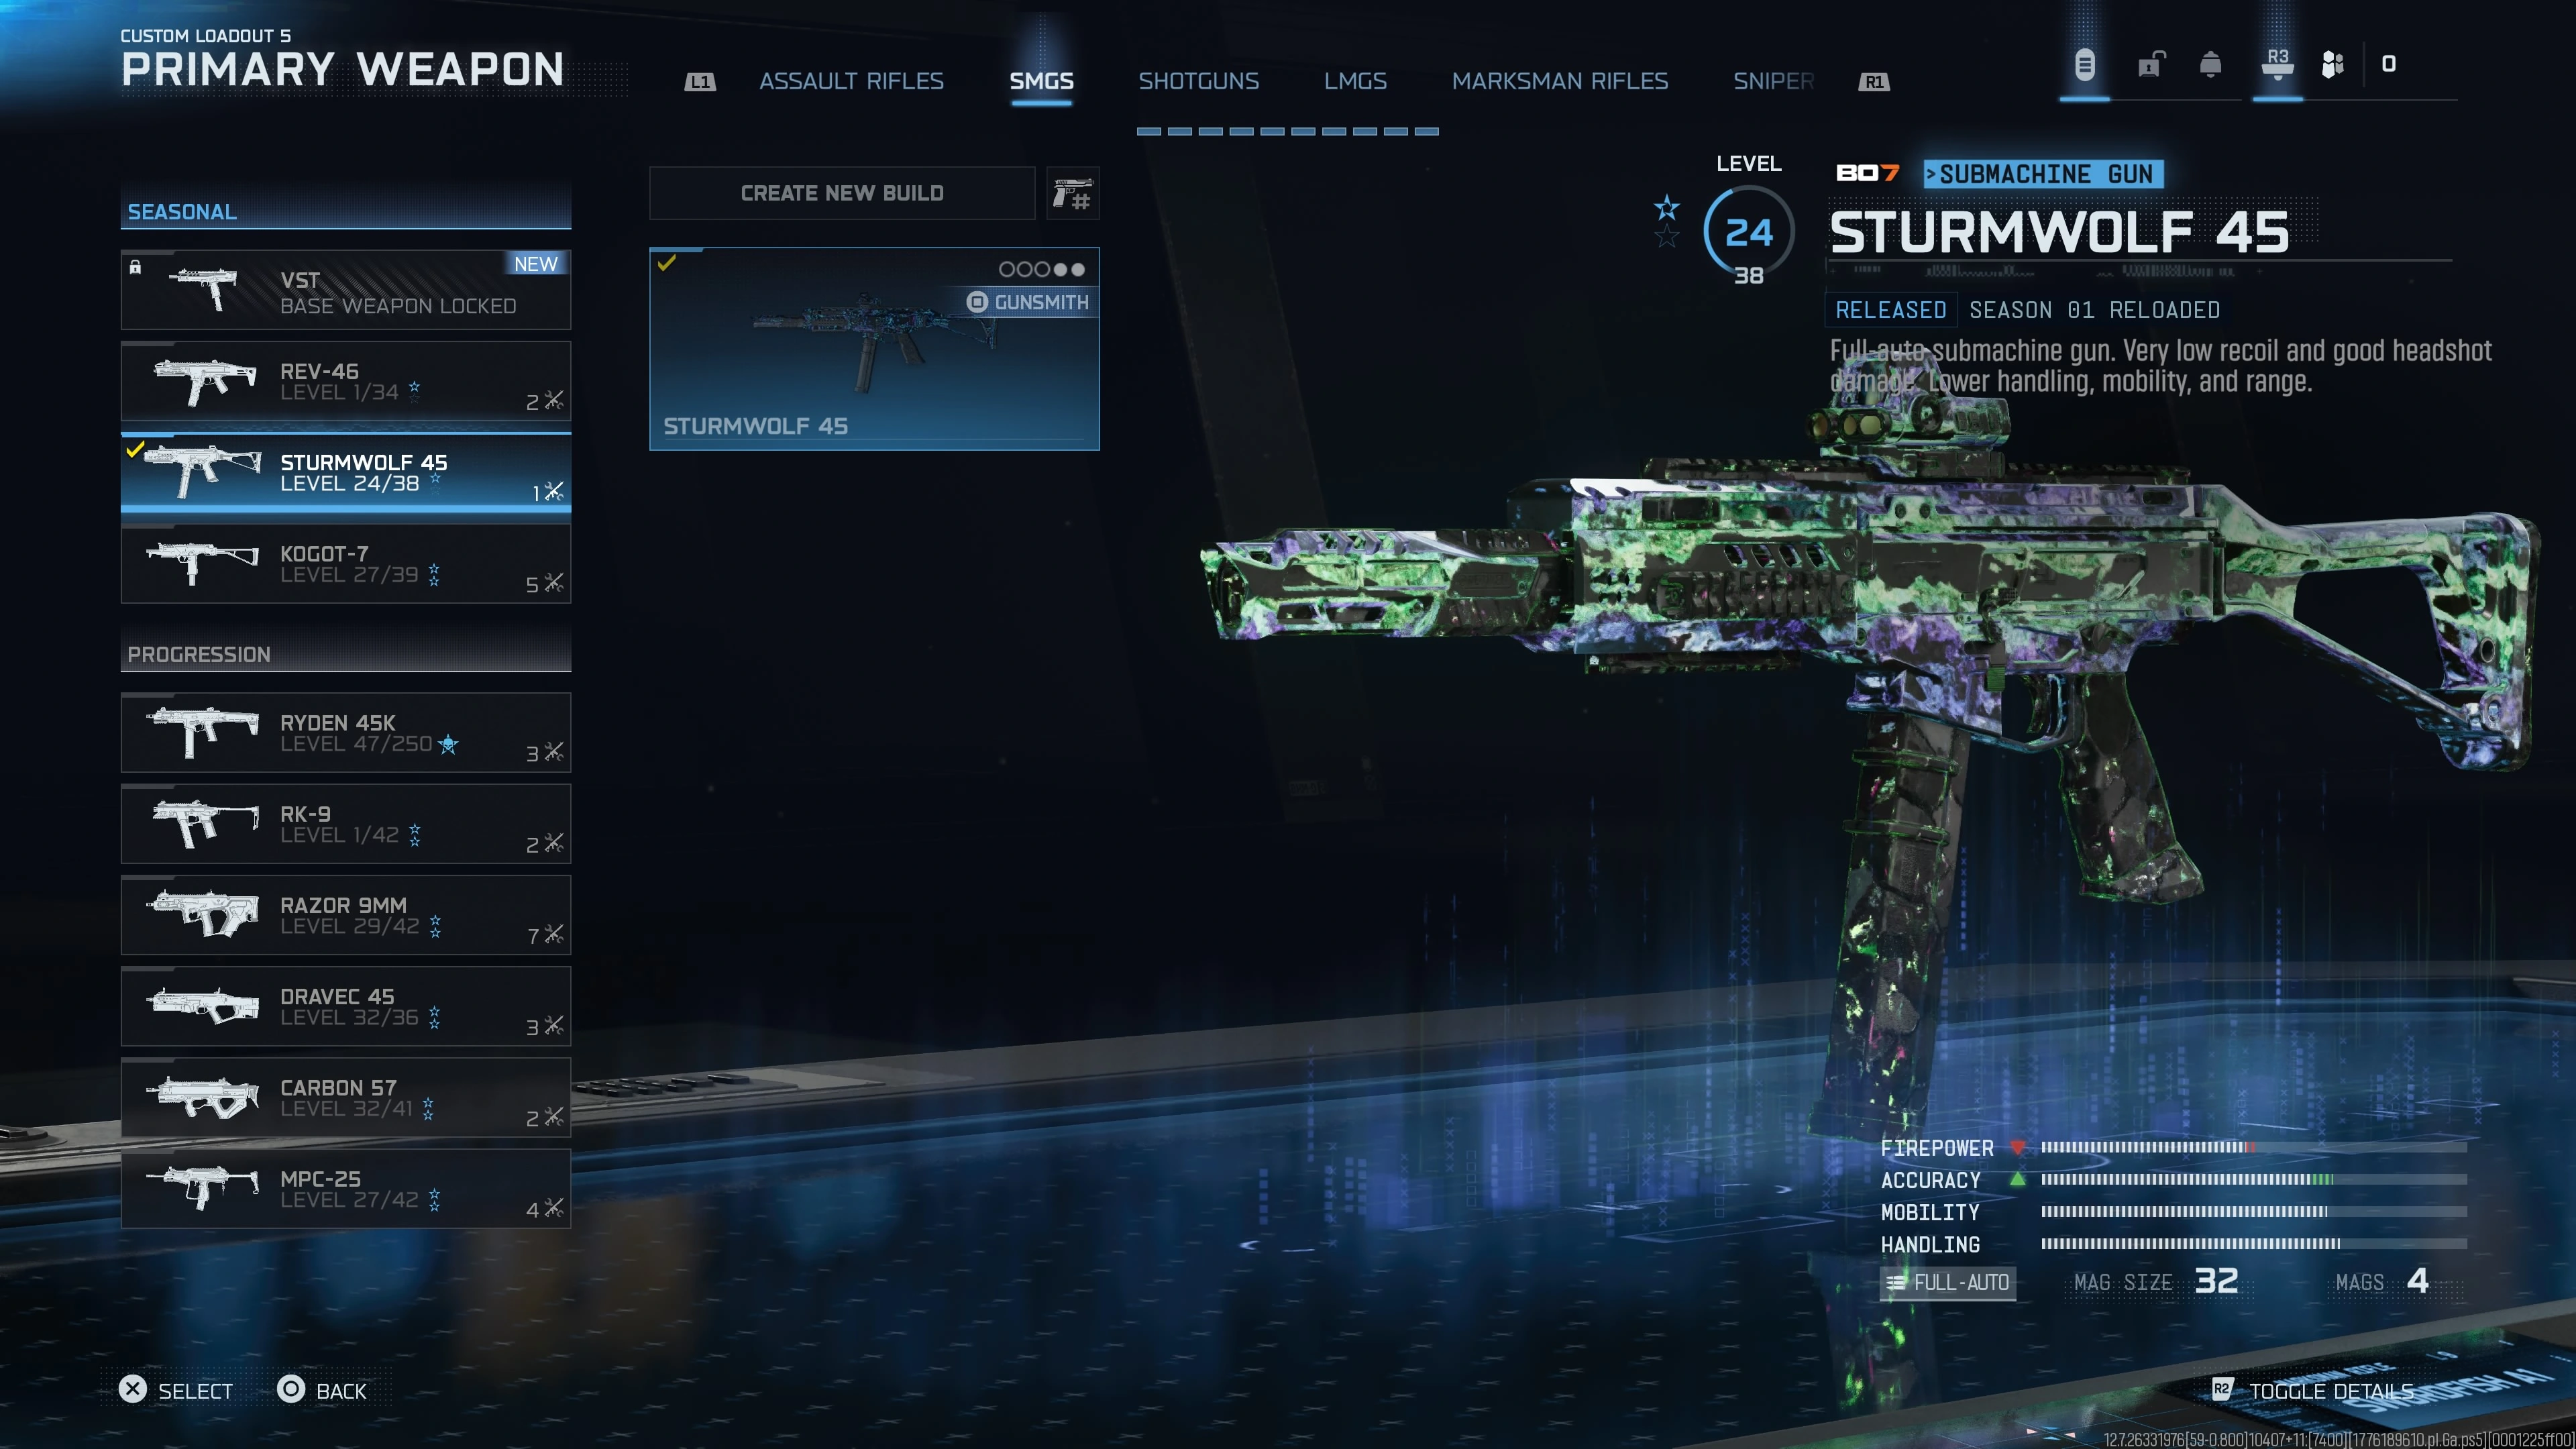
Task: Click the L1 previous category bumper
Action: [699, 82]
